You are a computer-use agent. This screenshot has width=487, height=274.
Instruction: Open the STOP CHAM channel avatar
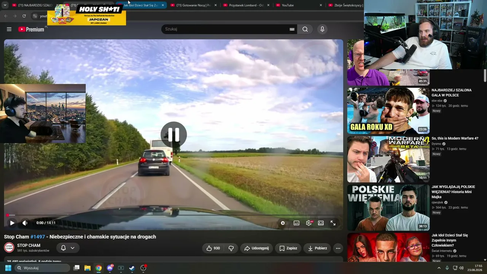click(9, 248)
